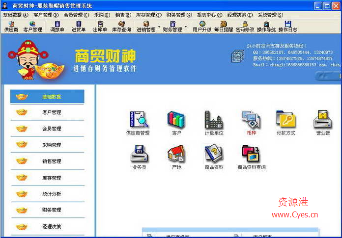The height and width of the screenshot is (238, 342).
Task: Click the 商贸财神 mascot logo
Action: (x=36, y=60)
